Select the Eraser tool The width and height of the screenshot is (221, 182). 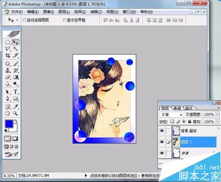click(x=8, y=77)
